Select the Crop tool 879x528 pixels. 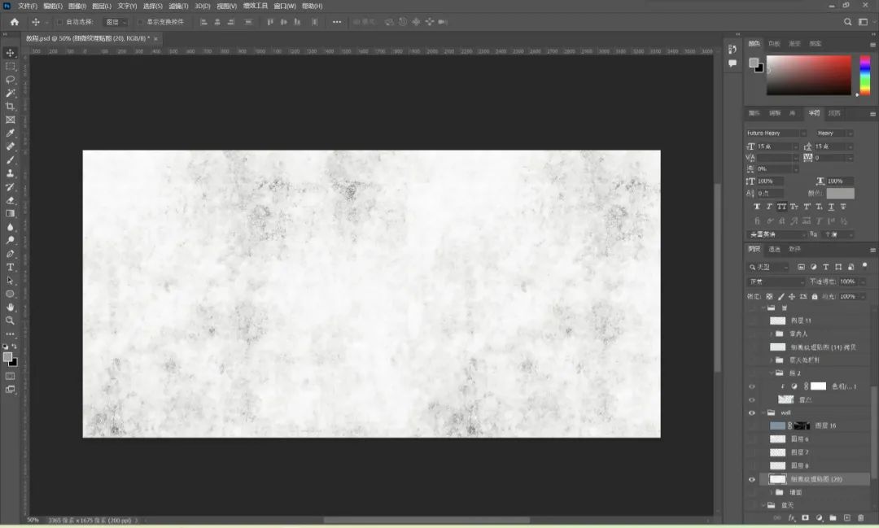(10, 107)
